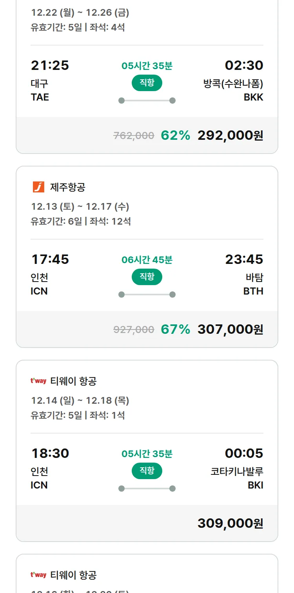The height and width of the screenshot is (593, 294).
Task: Click the t'way logo on the Kota Kinabalu card
Action: coord(38,381)
